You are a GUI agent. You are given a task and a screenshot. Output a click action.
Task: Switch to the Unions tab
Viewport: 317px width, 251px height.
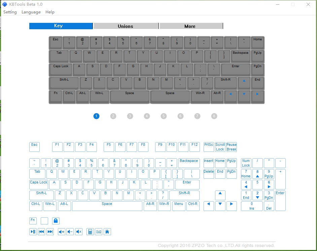(x=126, y=26)
